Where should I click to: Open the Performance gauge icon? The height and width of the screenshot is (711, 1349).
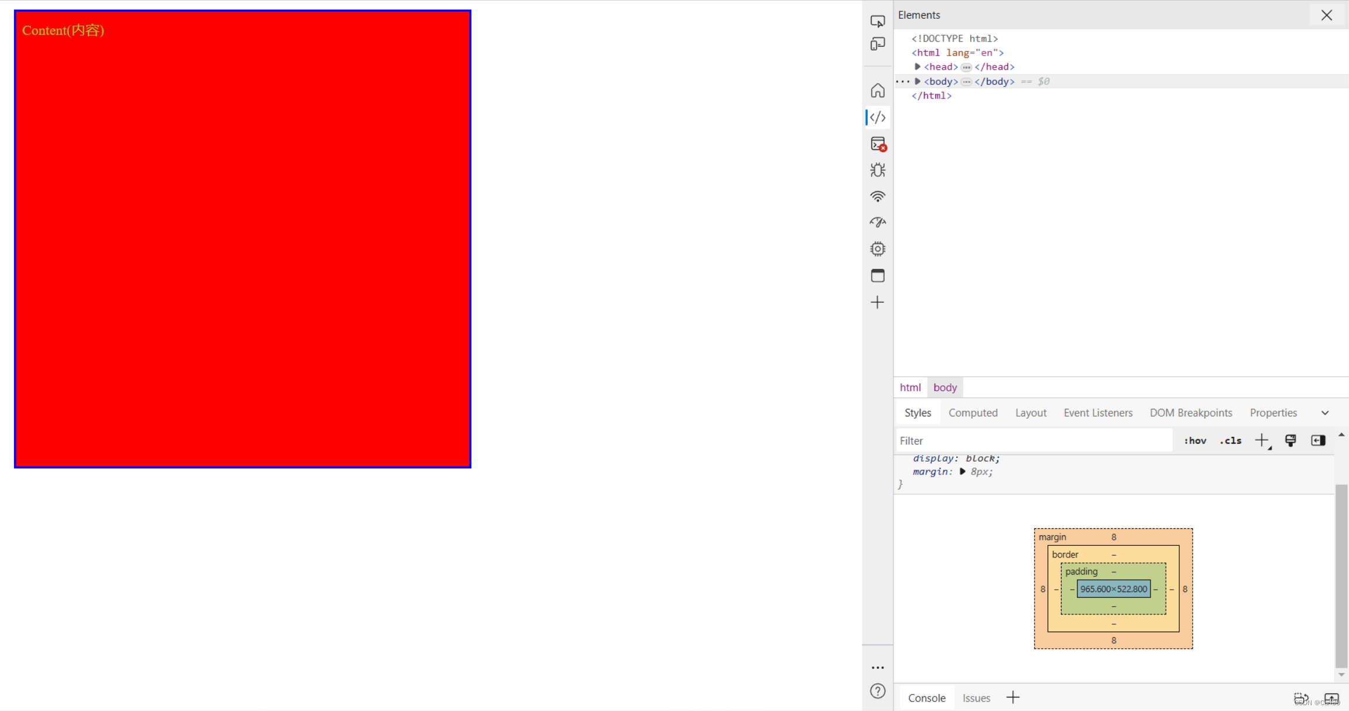pos(877,223)
